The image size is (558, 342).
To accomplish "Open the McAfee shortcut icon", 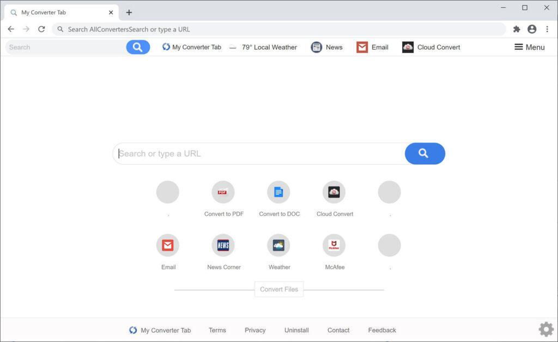I will (334, 245).
